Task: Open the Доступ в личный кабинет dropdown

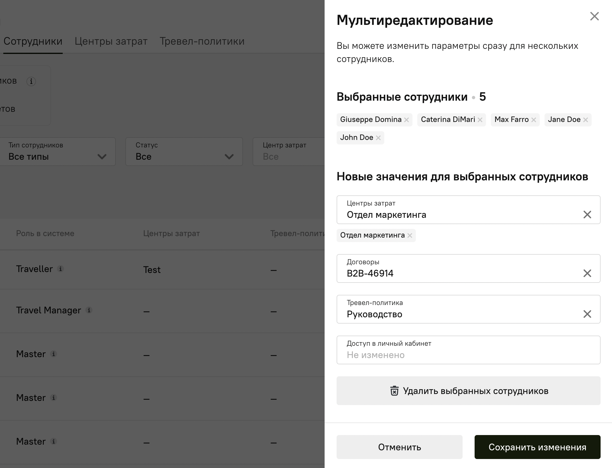Action: (468, 350)
